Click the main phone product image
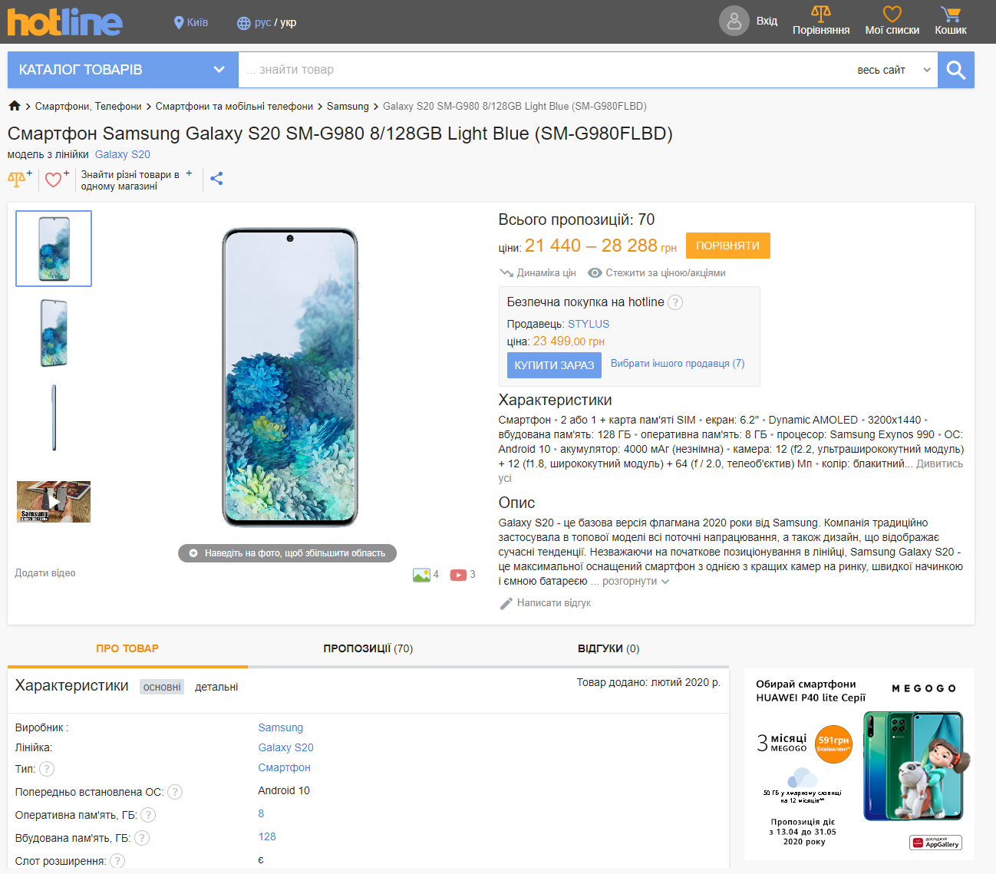This screenshot has width=996, height=874. (290, 378)
